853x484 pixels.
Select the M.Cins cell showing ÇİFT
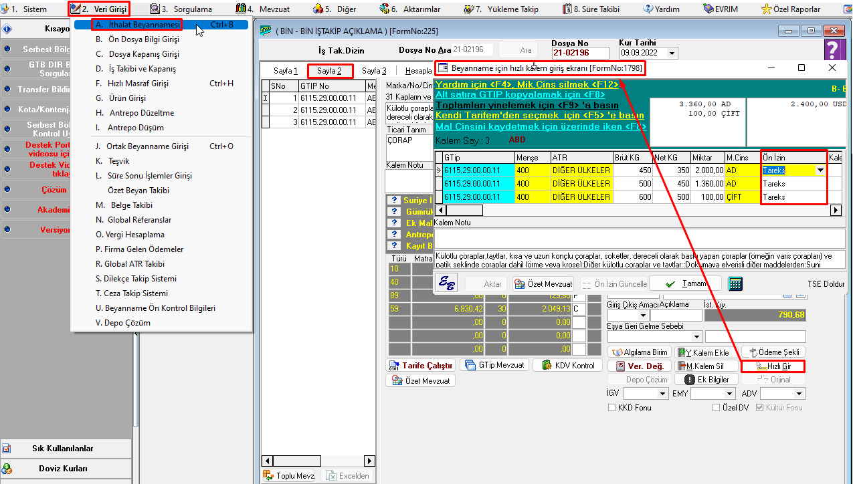pos(743,197)
